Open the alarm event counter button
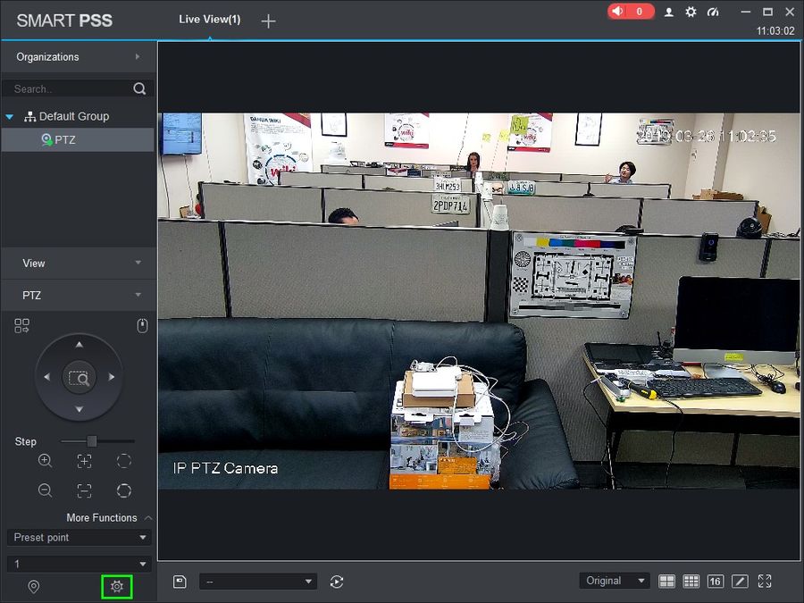 click(631, 12)
